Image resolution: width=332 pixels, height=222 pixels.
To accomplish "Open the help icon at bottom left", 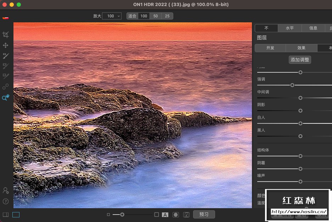I will (x=6, y=201).
